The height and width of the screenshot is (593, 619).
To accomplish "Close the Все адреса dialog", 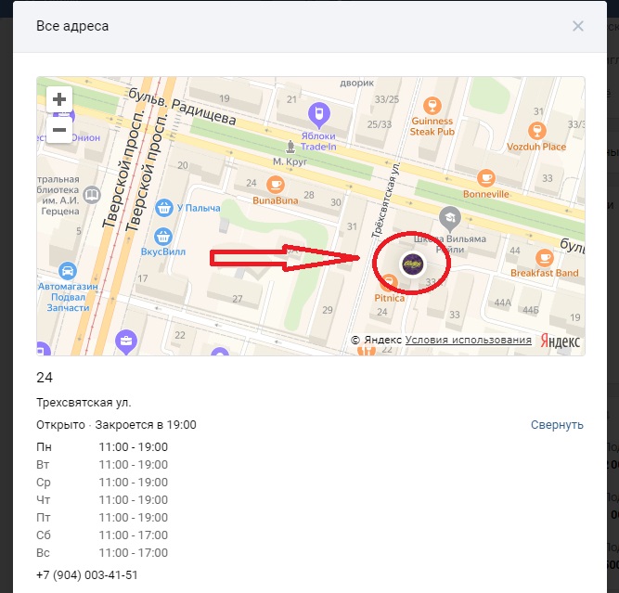I will (x=578, y=26).
